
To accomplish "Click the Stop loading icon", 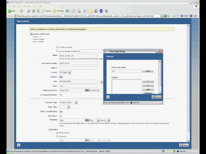I will point(29,11).
